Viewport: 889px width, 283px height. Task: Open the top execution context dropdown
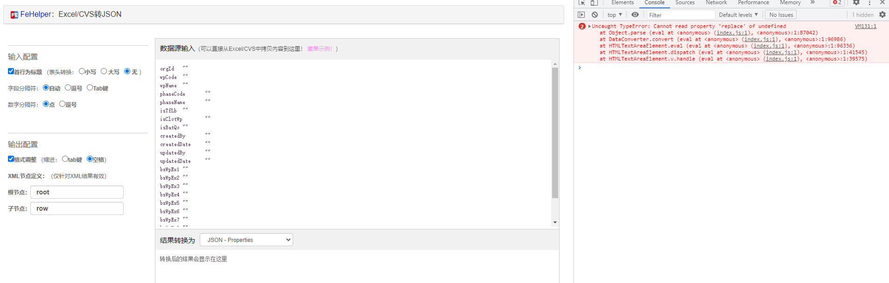[615, 15]
